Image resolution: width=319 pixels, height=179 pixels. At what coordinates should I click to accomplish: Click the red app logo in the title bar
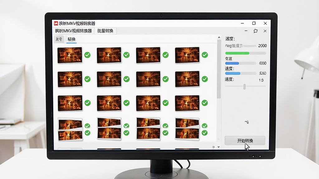[56, 23]
